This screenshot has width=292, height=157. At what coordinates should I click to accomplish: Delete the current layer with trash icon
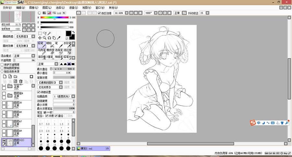click(x=21, y=81)
